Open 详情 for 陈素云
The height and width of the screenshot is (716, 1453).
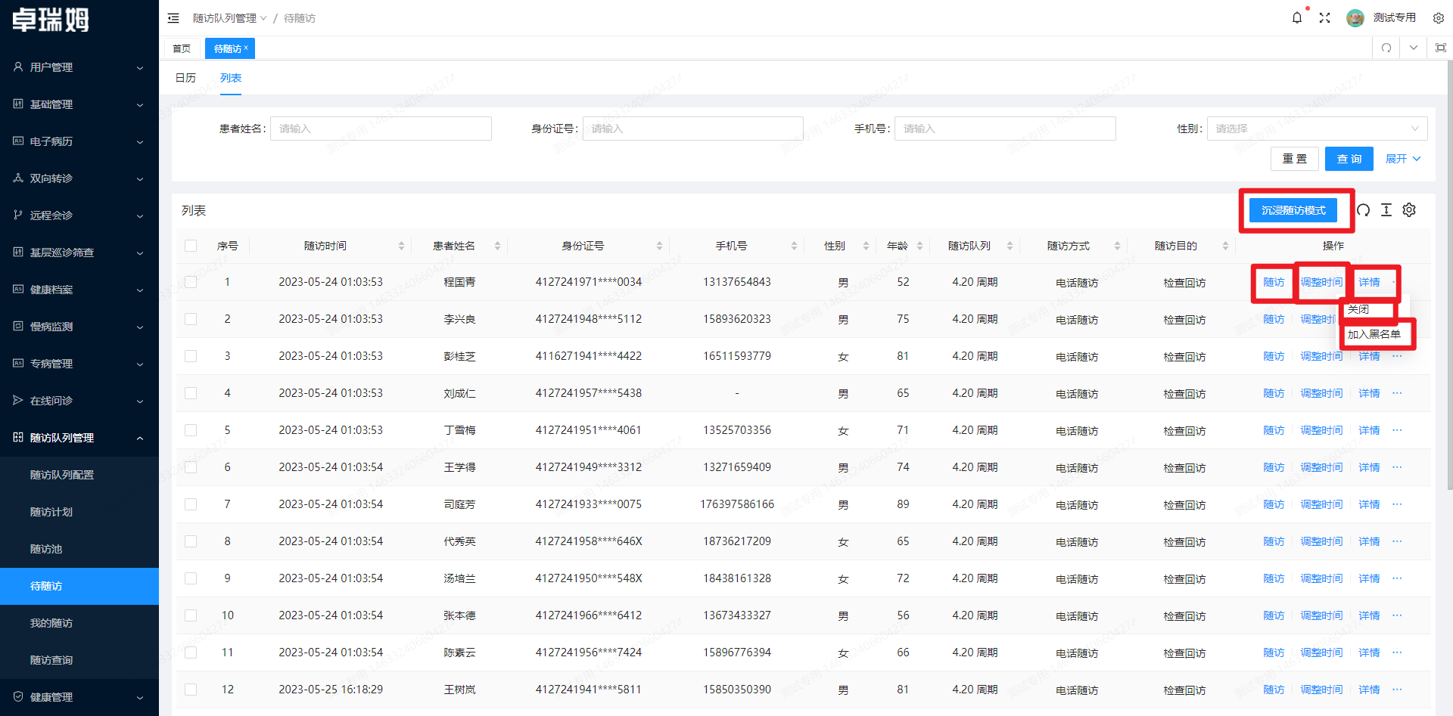coord(1369,652)
